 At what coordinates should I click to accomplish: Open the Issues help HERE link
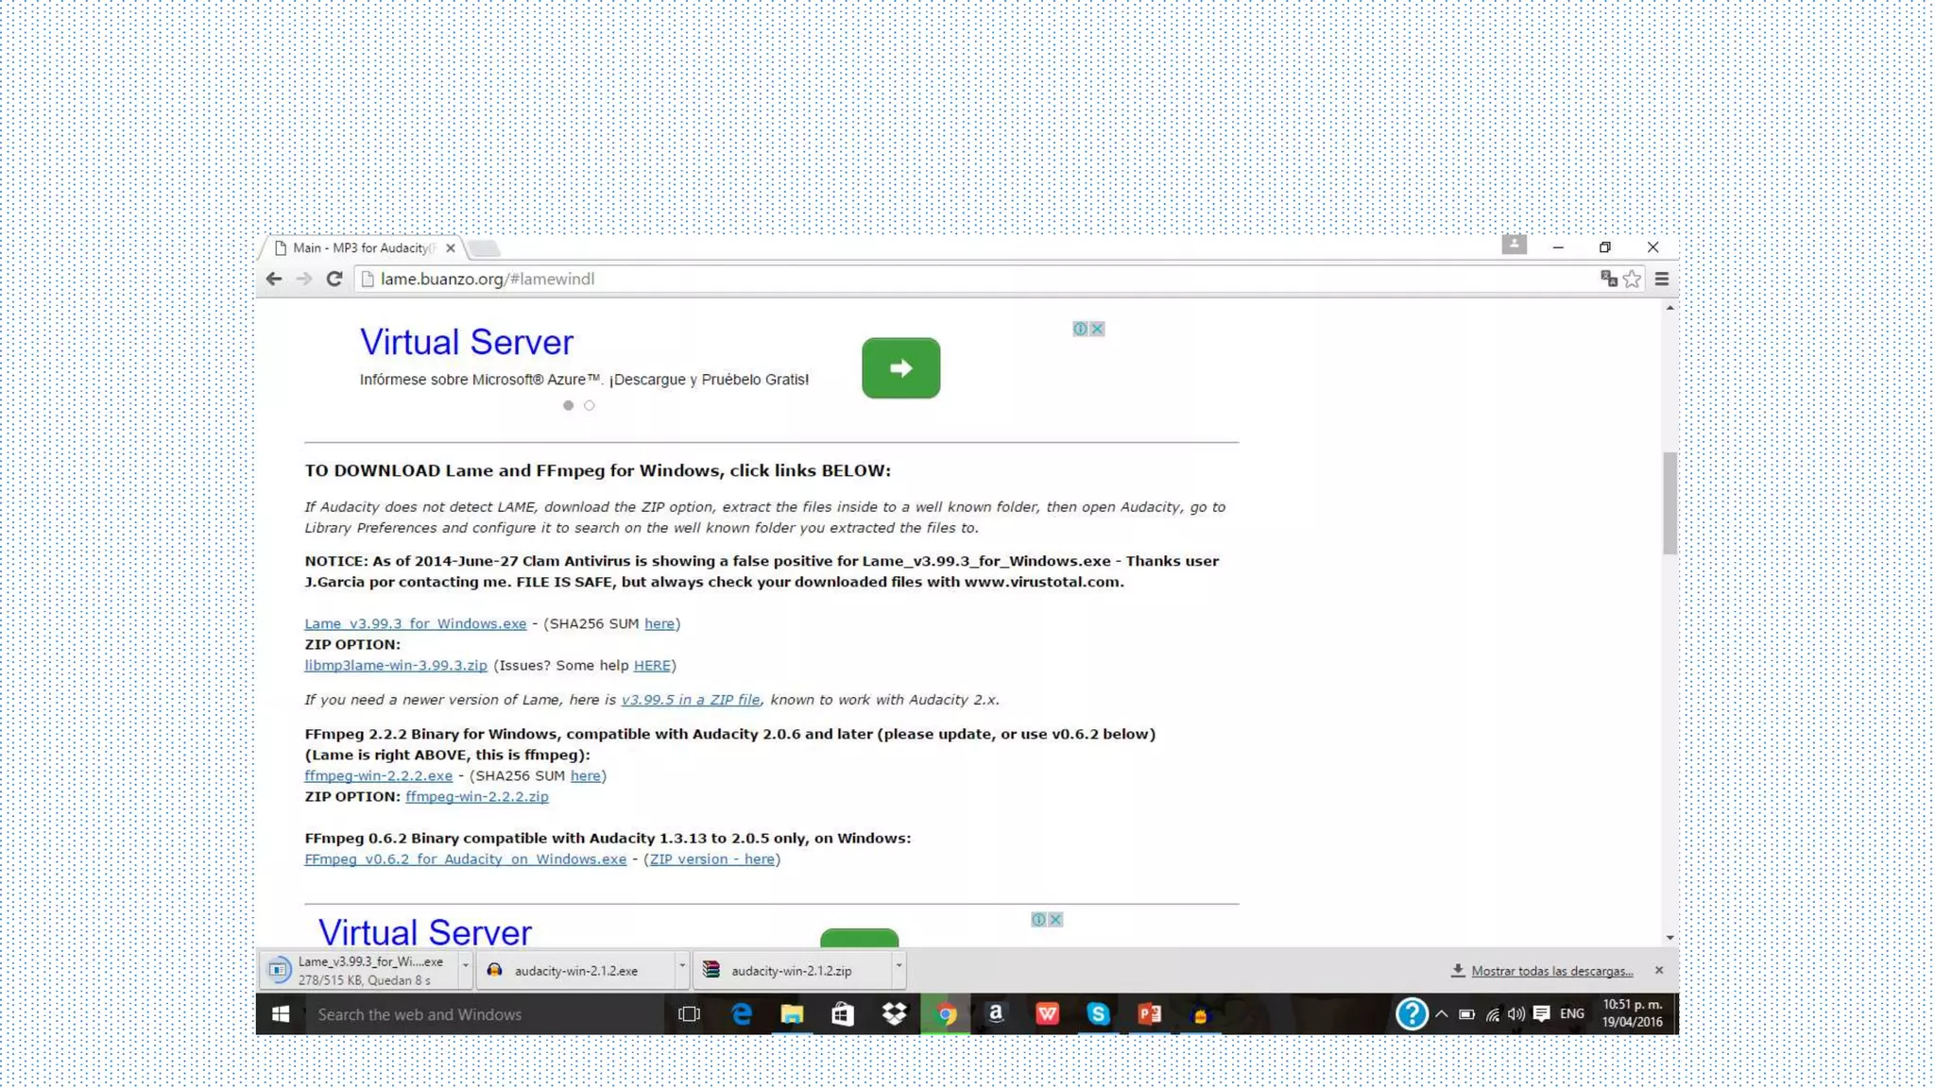pyautogui.click(x=652, y=665)
